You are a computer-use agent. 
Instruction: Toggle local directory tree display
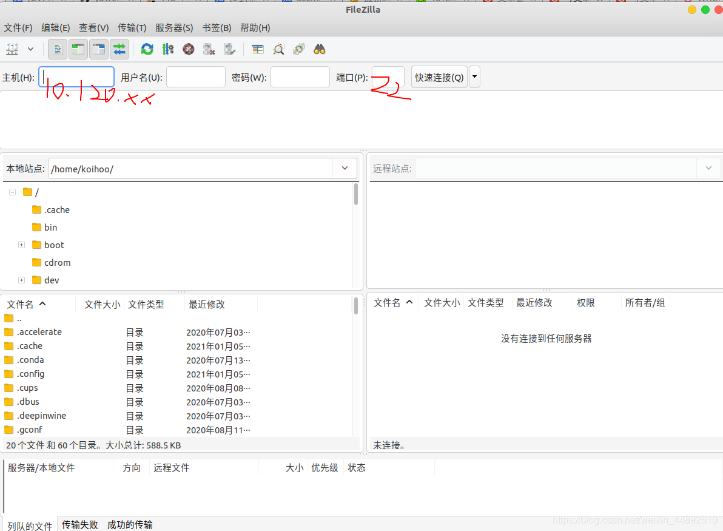pos(78,49)
